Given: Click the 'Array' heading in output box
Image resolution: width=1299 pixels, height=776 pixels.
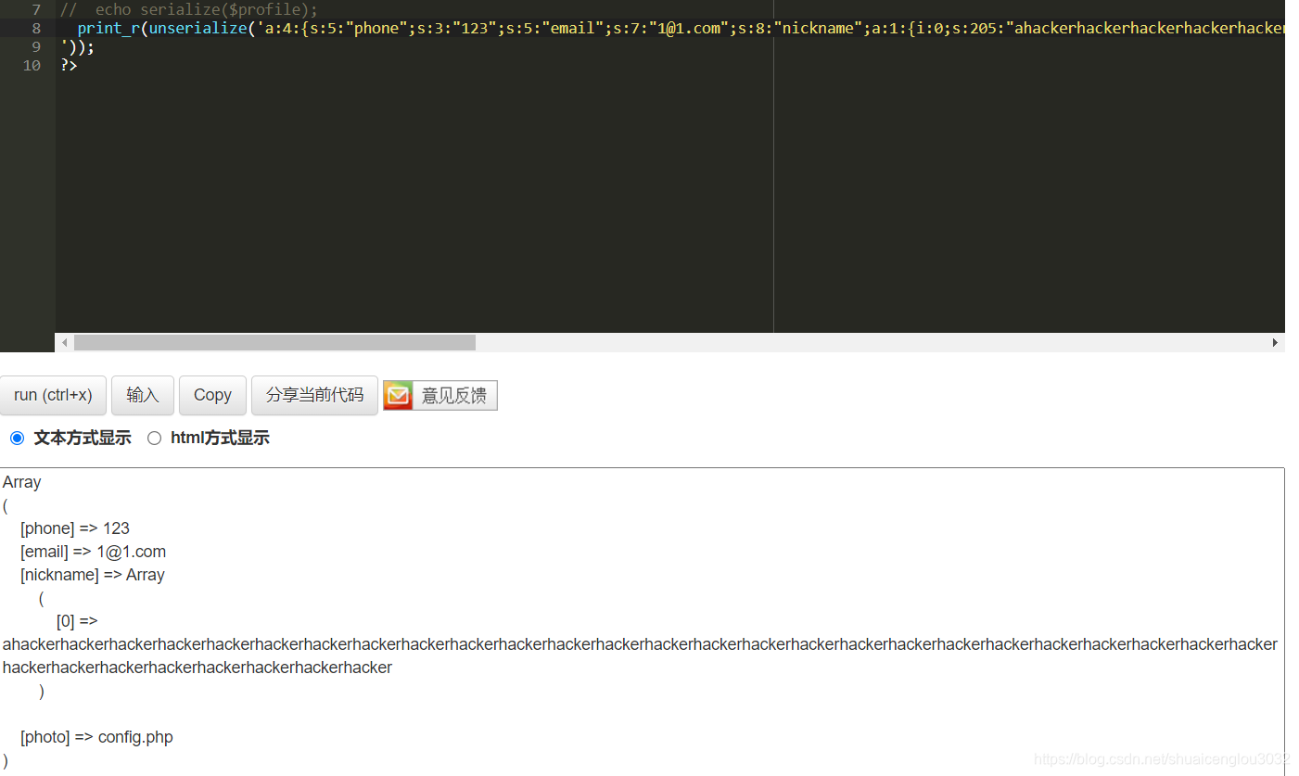Looking at the screenshot, I should (21, 482).
